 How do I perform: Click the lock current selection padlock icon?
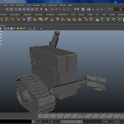tap(41, 9)
